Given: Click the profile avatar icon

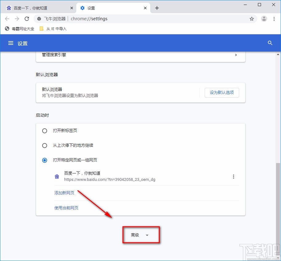Looking at the screenshot, I should pos(264,19).
